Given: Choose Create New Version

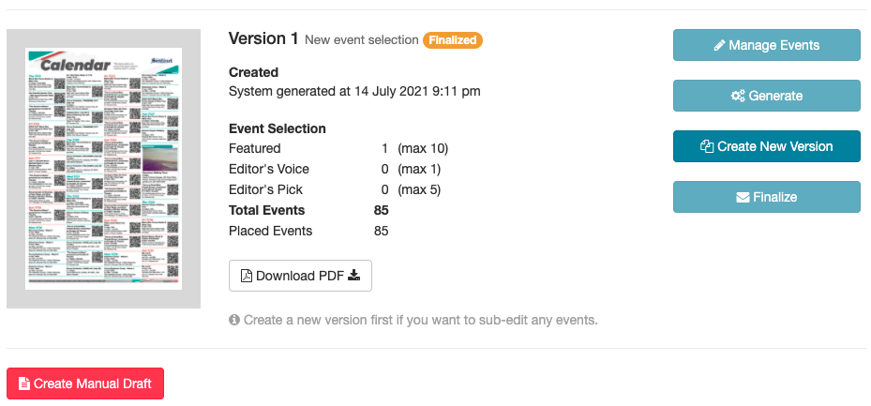Looking at the screenshot, I should pyautogui.click(x=767, y=146).
